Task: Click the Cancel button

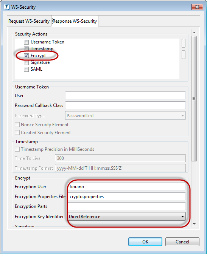Action: pyautogui.click(x=182, y=242)
